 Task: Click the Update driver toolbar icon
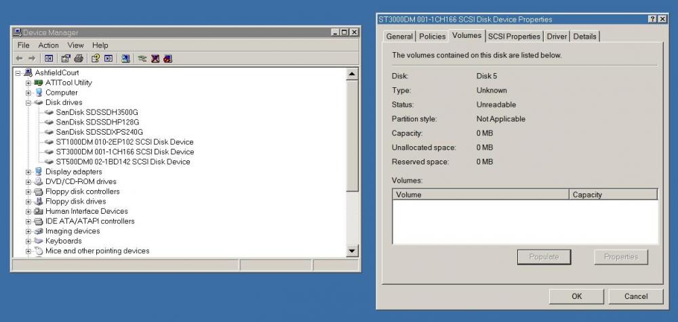coord(142,59)
